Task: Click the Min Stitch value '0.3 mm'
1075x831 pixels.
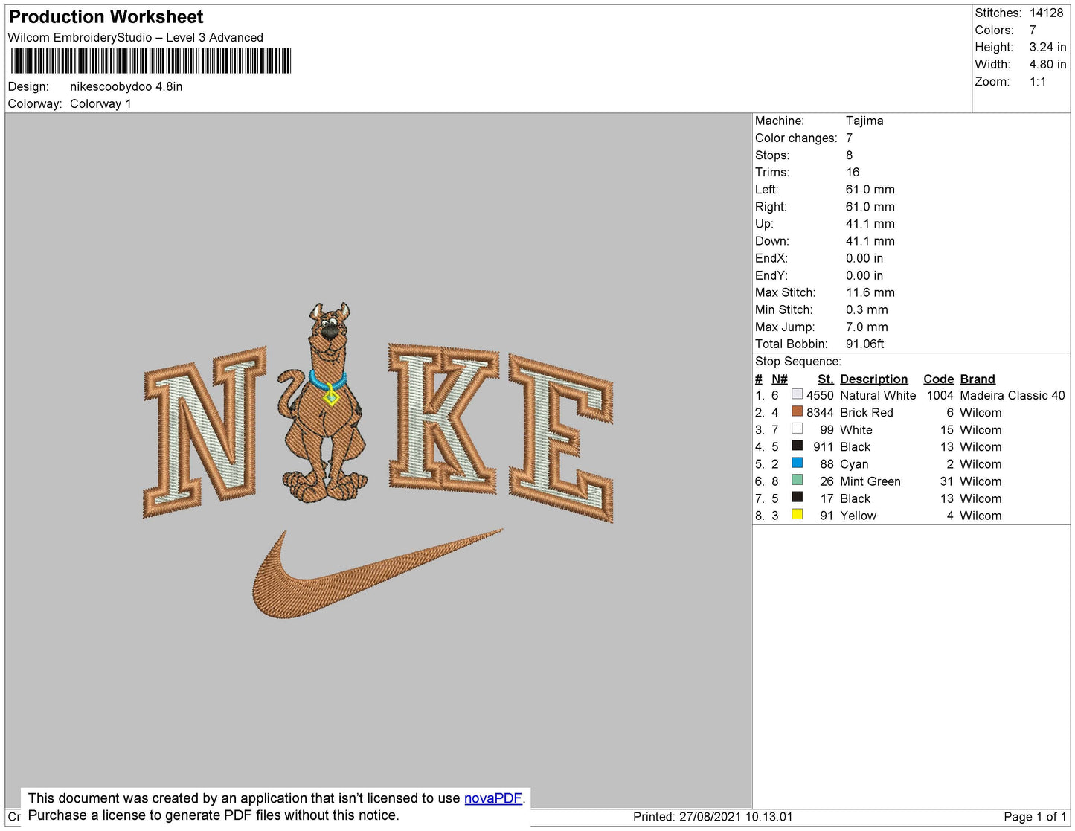Action: 867,309
